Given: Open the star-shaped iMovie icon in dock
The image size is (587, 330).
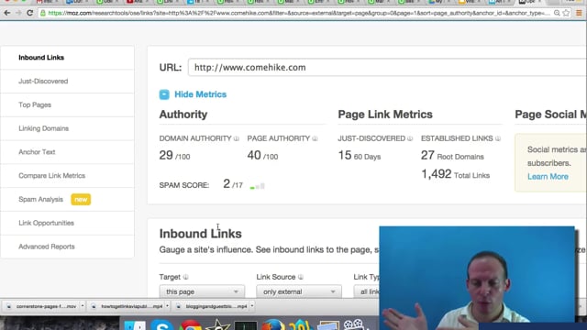Looking at the screenshot, I should point(218,325).
